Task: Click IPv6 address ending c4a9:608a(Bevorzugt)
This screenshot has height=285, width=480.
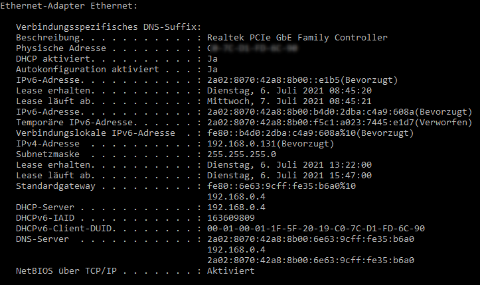Action: (x=339, y=111)
